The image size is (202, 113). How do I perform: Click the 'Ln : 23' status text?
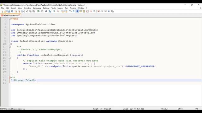pos(125,109)
